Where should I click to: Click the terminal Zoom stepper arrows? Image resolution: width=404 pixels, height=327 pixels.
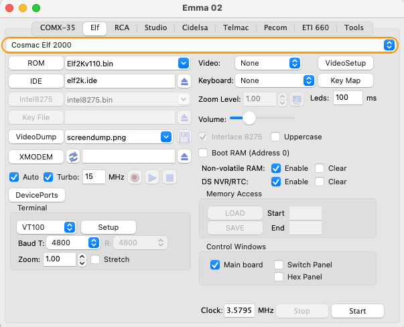coord(82,259)
